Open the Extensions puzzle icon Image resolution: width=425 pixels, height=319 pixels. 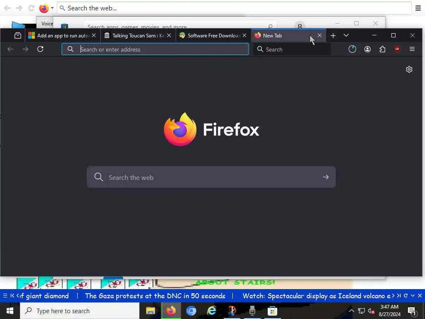(x=382, y=49)
